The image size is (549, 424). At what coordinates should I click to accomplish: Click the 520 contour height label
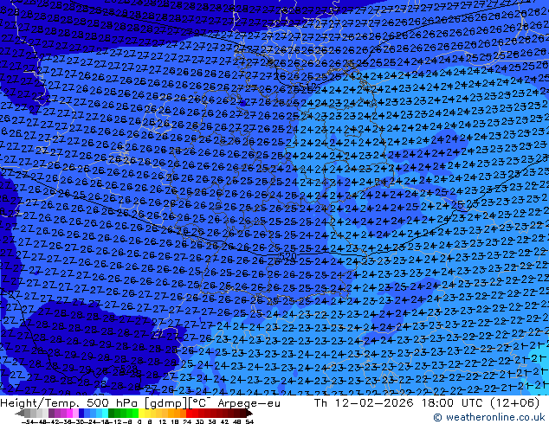pos(287,256)
